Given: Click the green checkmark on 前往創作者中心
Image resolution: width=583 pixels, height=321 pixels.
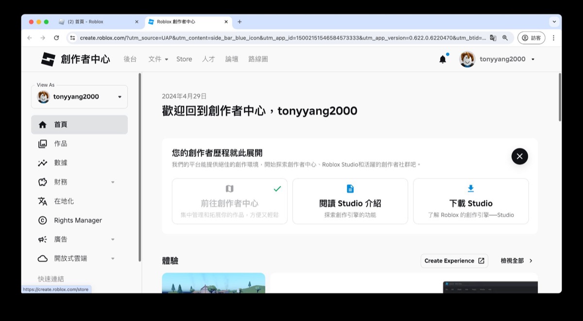Looking at the screenshot, I should click(277, 189).
